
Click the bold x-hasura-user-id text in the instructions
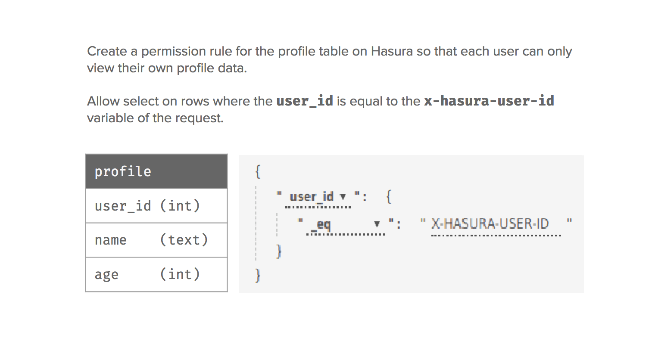(489, 101)
